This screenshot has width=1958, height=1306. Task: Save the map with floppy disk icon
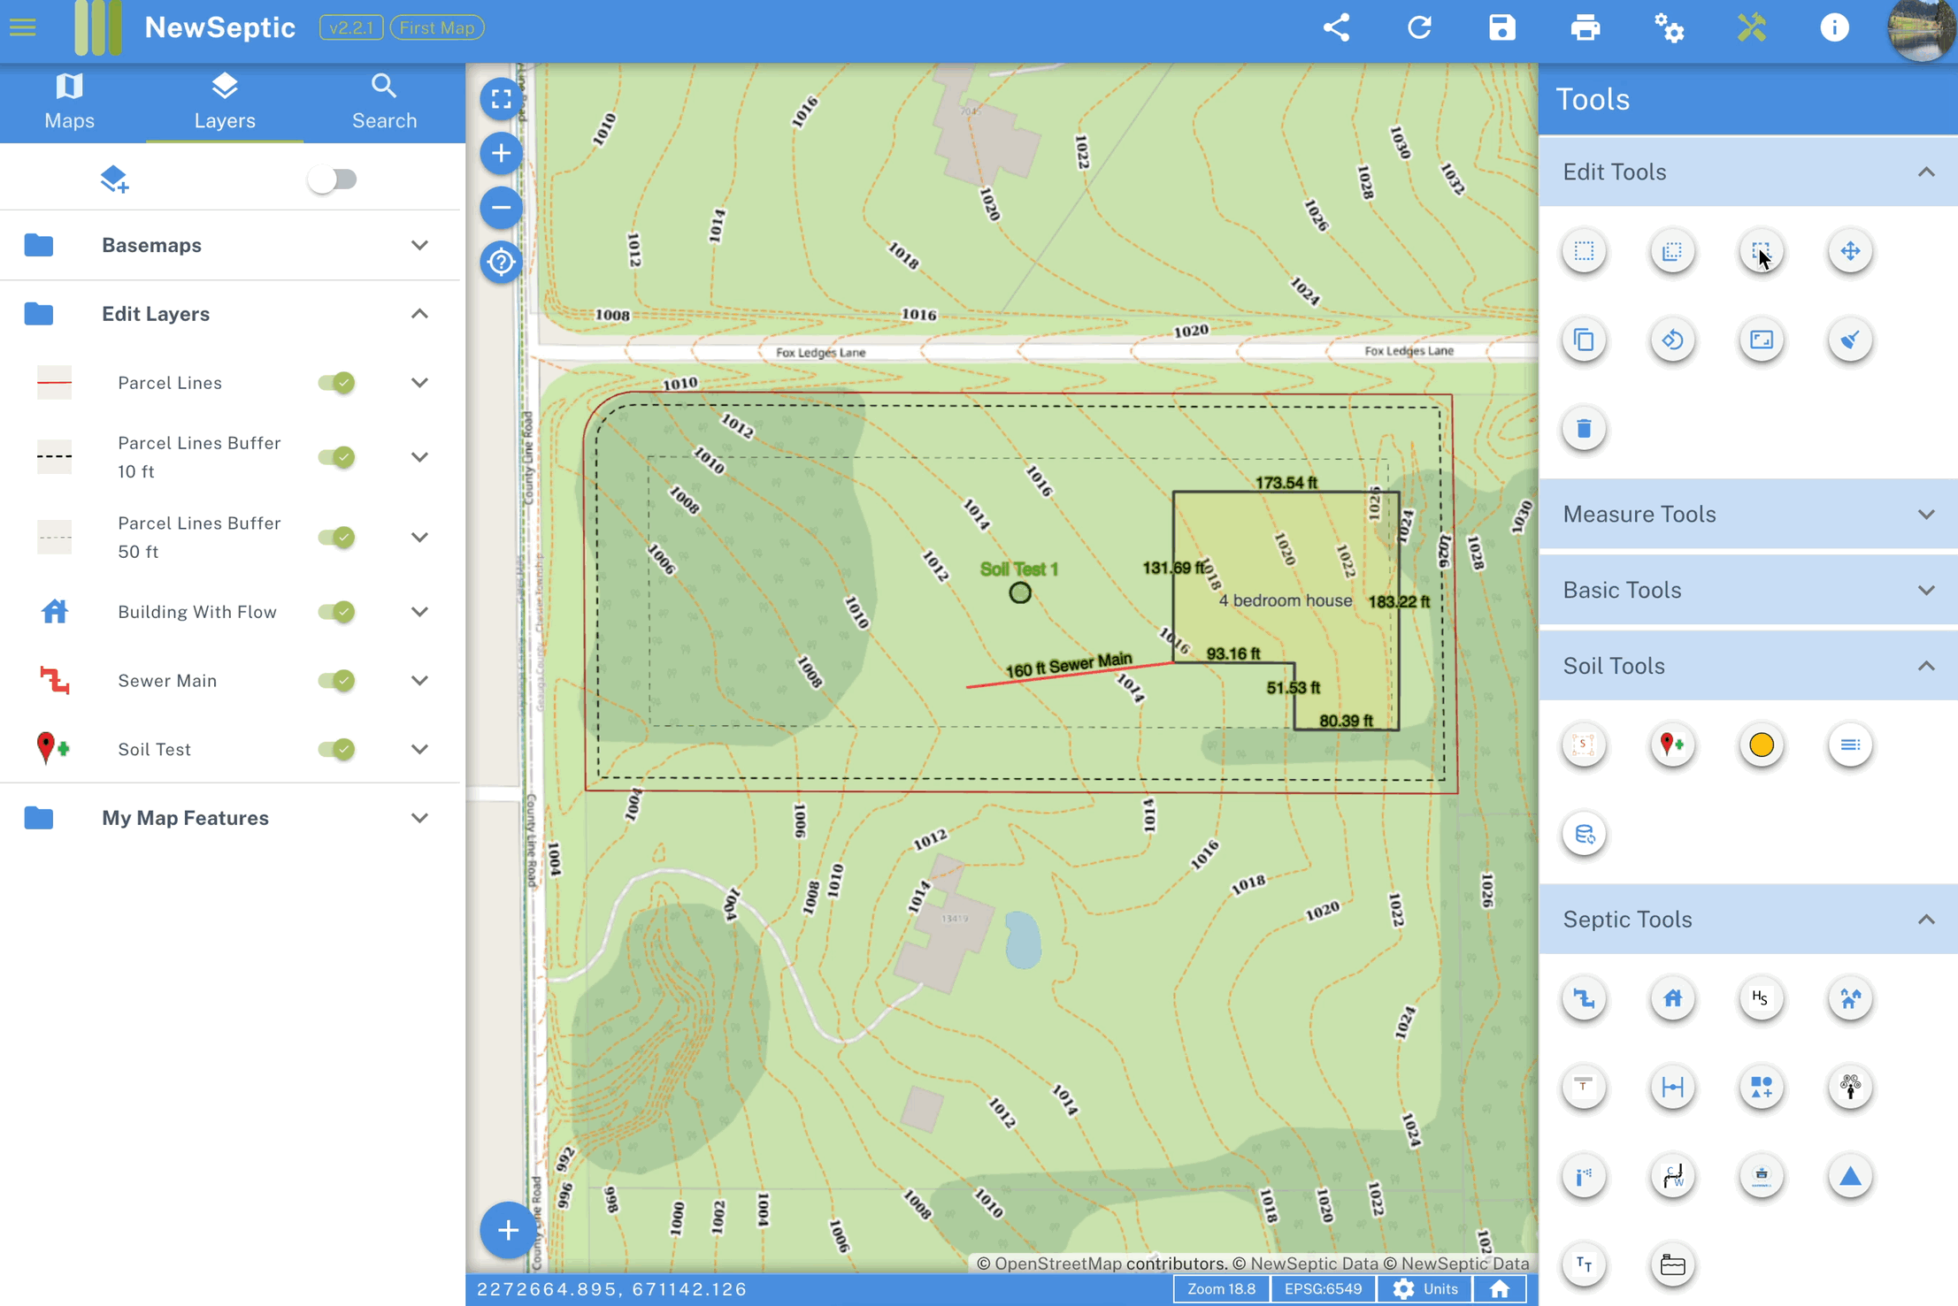pyautogui.click(x=1502, y=27)
